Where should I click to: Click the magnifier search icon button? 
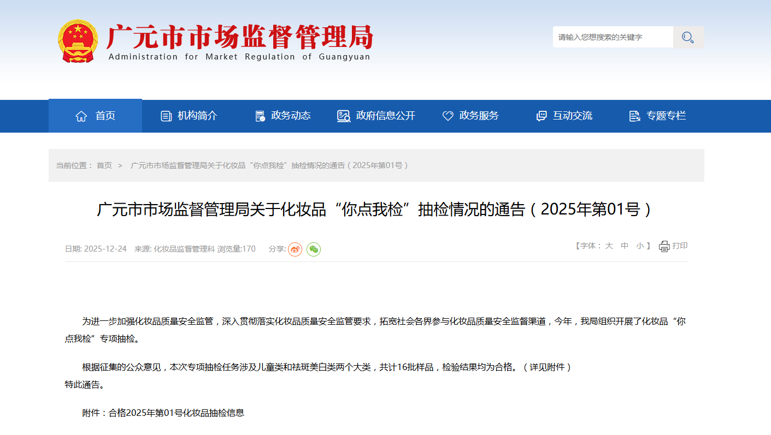coord(688,37)
